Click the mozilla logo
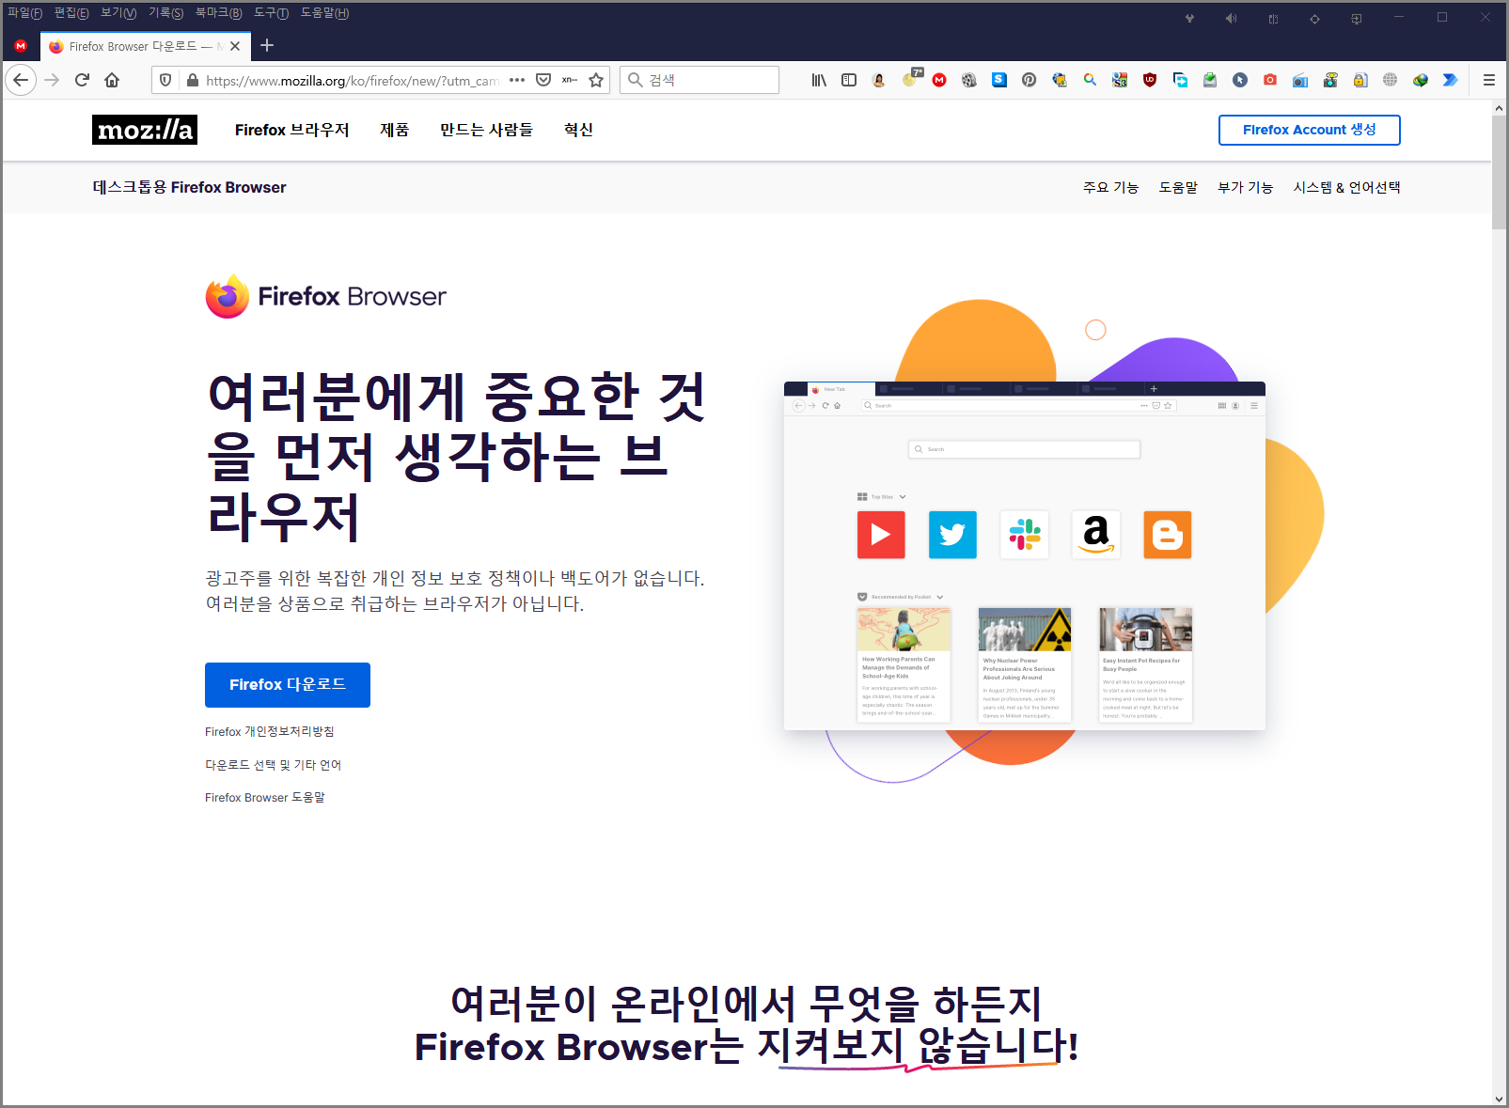 [145, 130]
